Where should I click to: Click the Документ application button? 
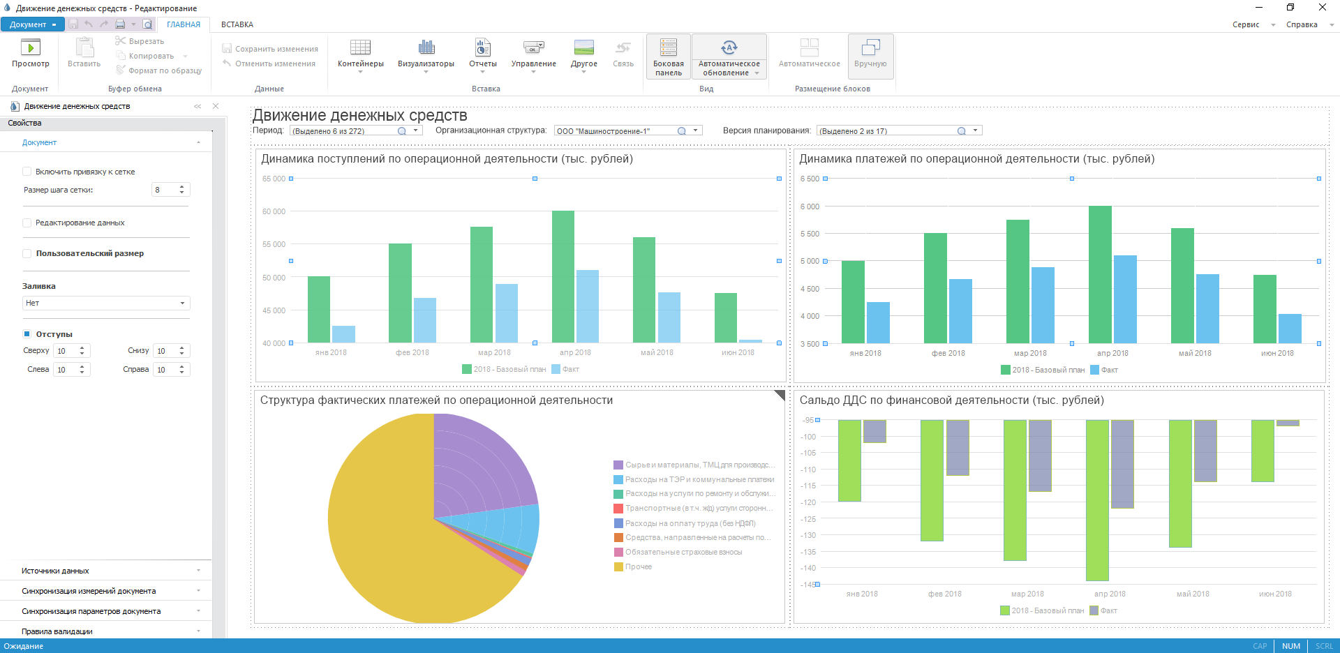tap(32, 24)
